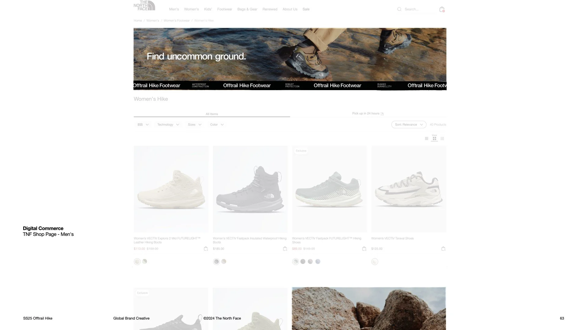The height and width of the screenshot is (330, 587).
Task: Click the search magnifier icon
Action: [x=399, y=9]
